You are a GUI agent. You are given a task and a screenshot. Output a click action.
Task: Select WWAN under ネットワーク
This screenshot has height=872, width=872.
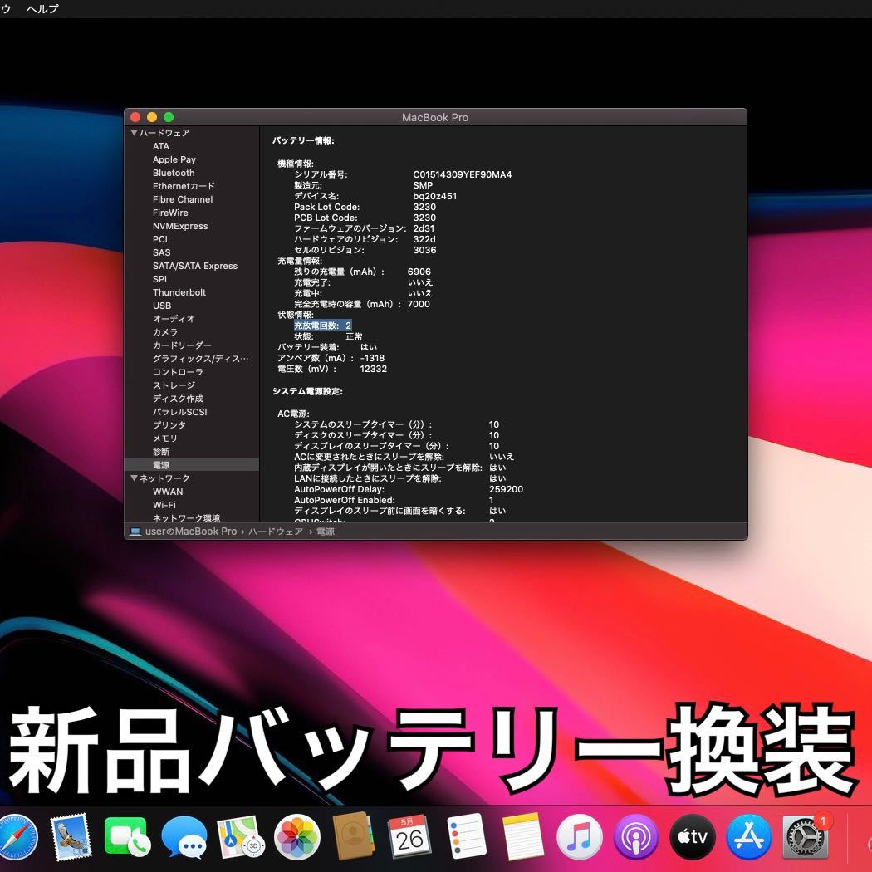click(x=168, y=492)
